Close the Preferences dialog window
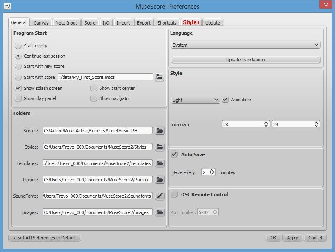 326,4
